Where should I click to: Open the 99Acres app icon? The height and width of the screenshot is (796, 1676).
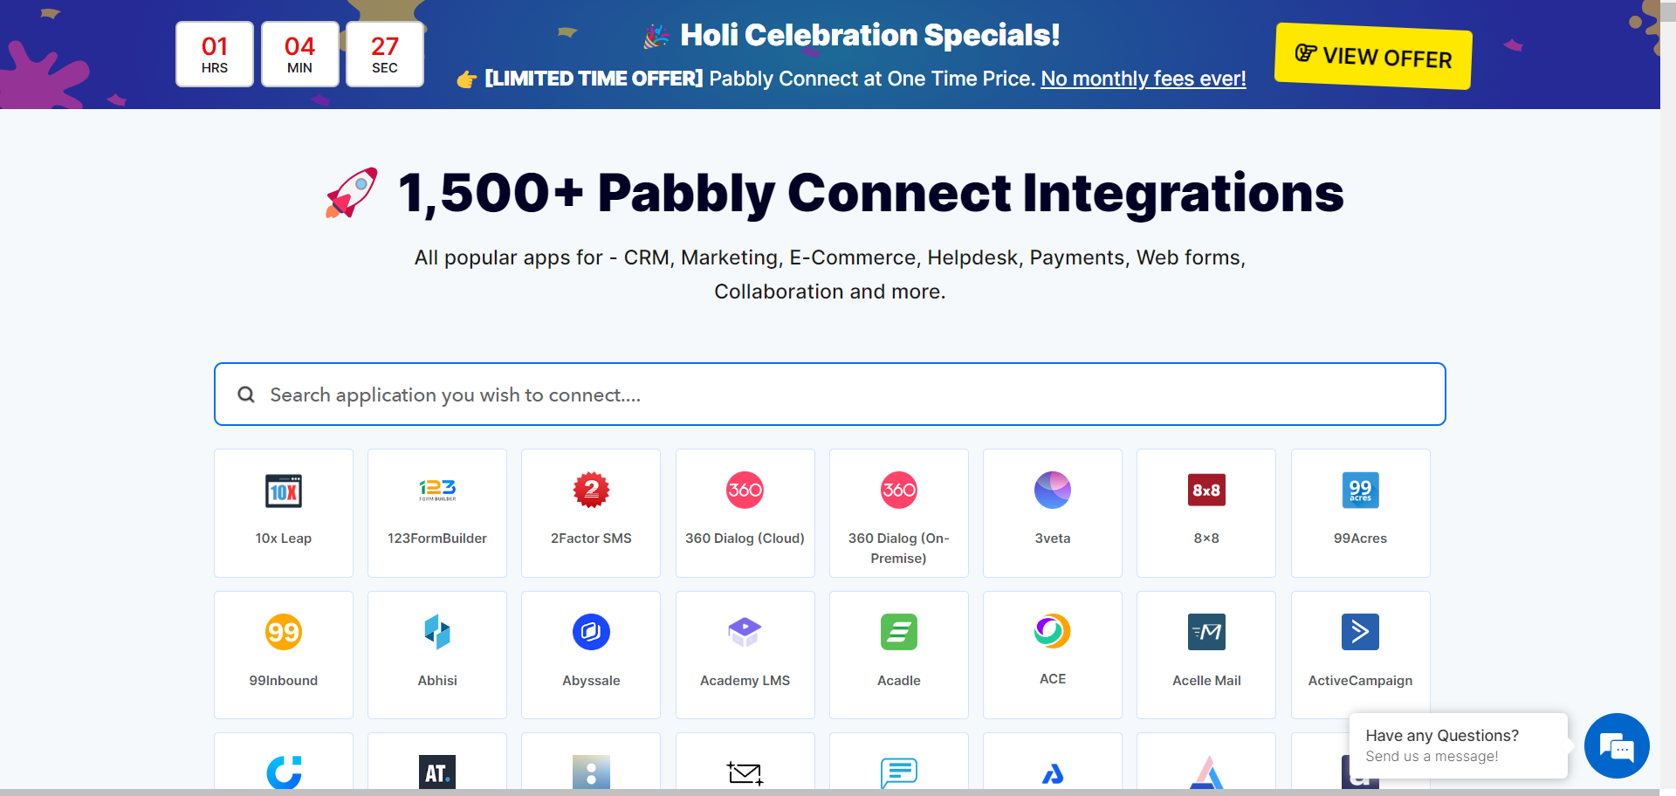[1360, 491]
